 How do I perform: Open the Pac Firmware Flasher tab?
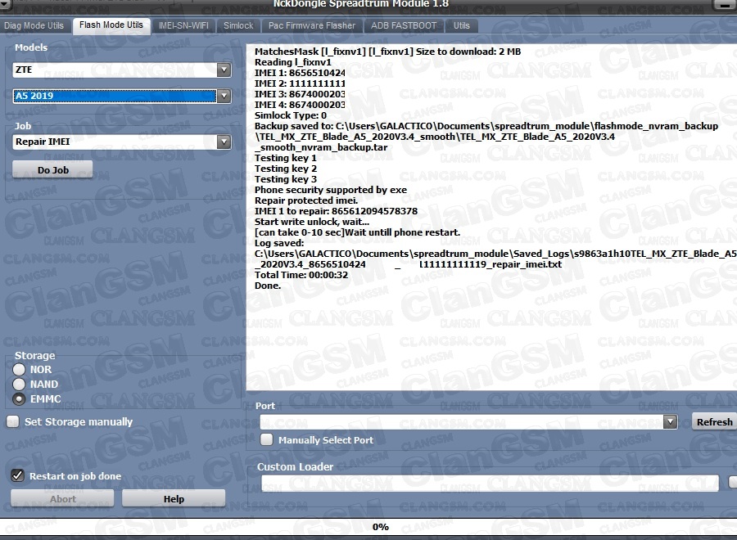[312, 25]
